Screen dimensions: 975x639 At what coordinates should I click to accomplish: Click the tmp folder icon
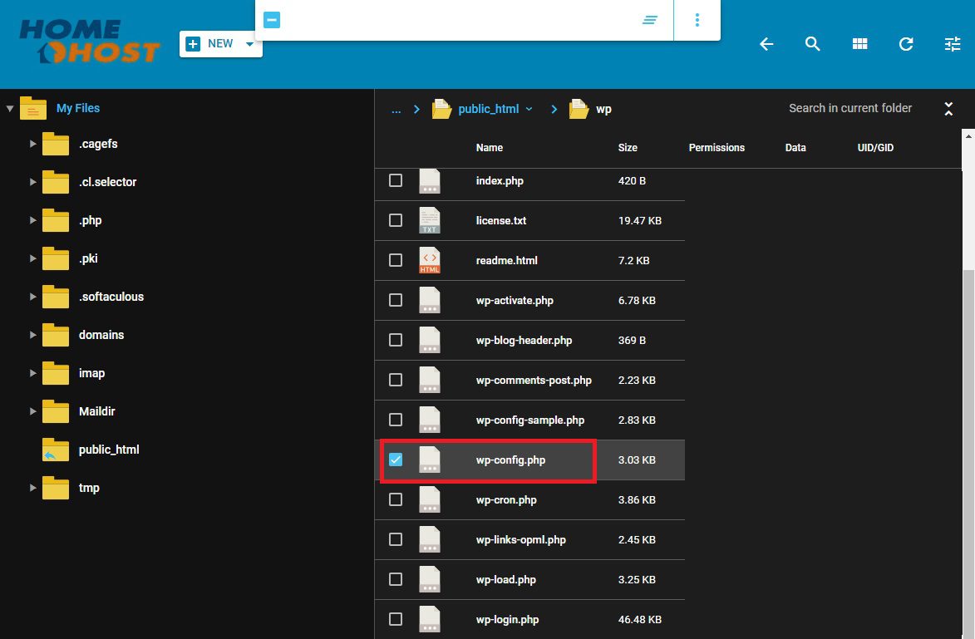pos(56,488)
